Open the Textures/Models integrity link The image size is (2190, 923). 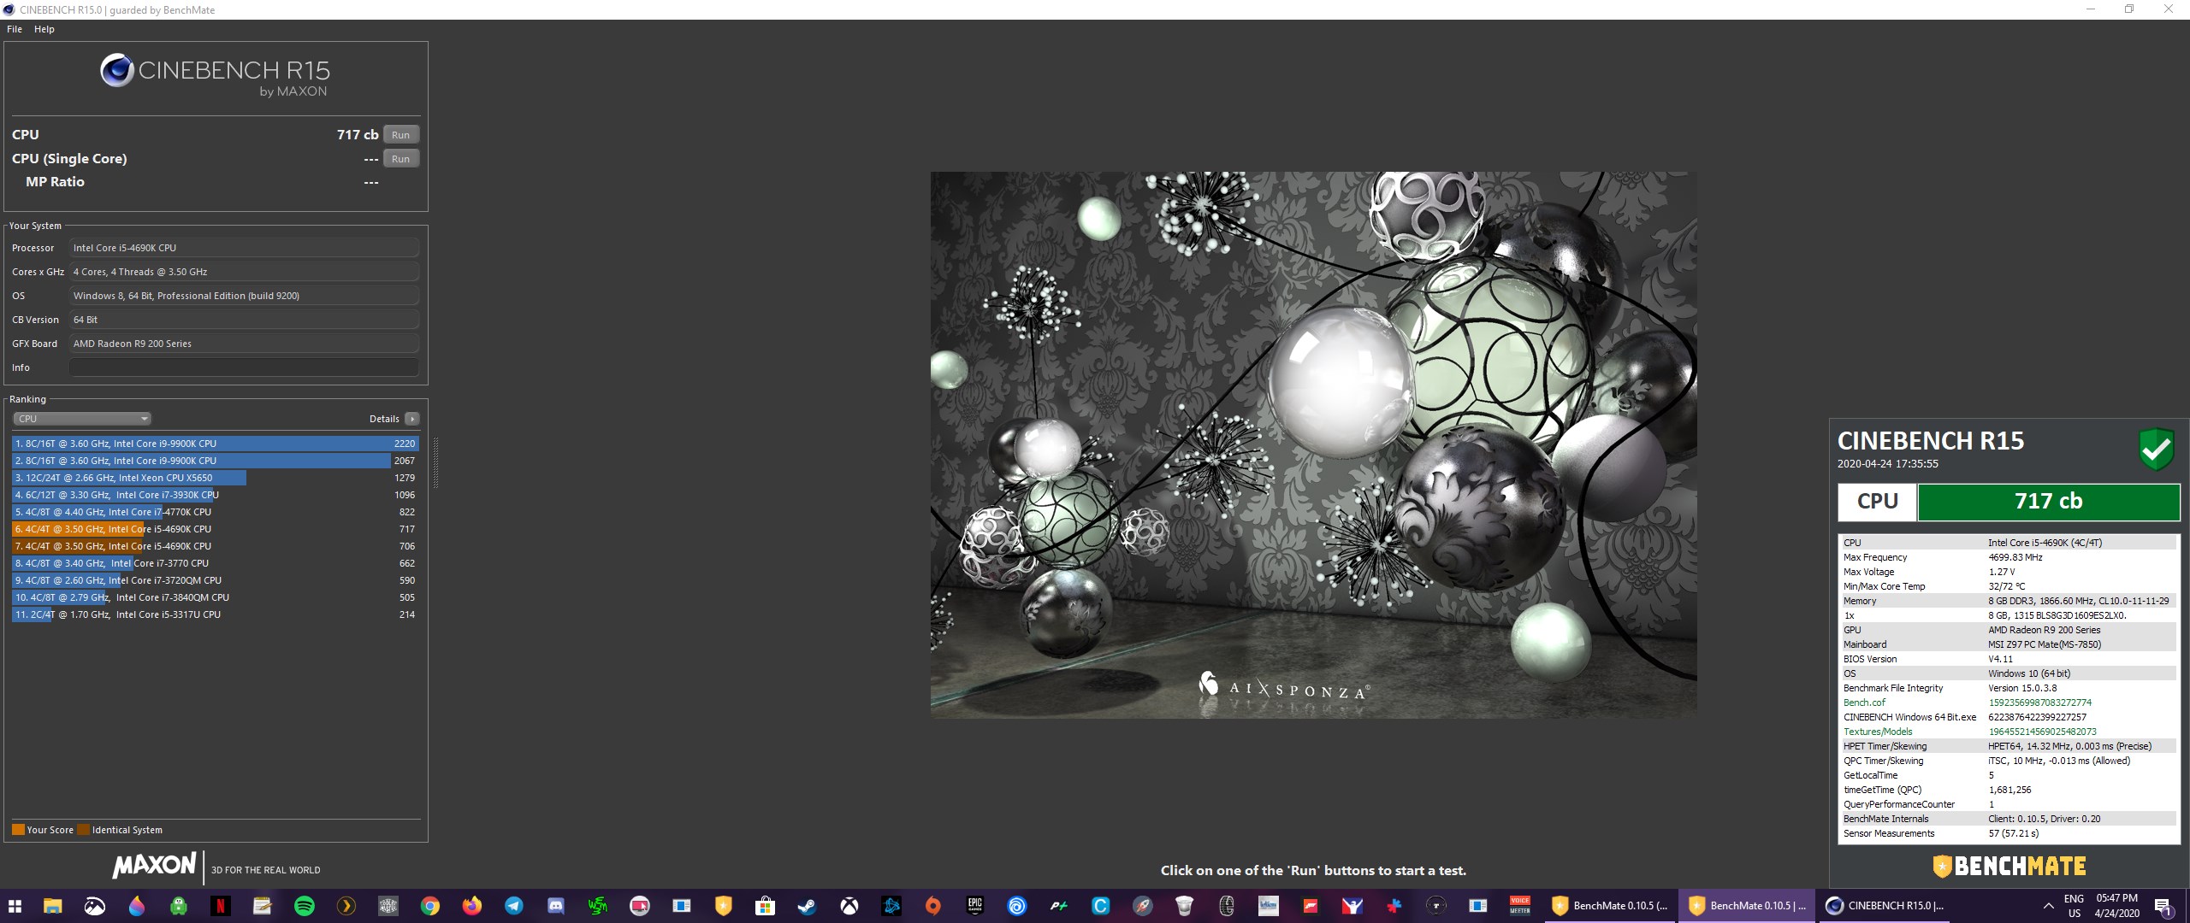1878,732
